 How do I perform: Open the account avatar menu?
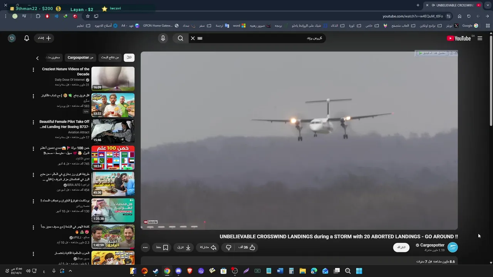click(12, 38)
